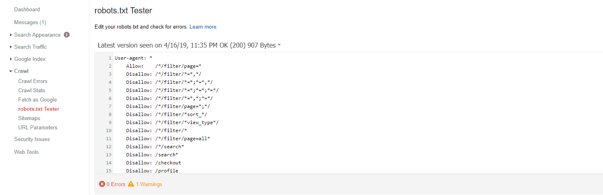The width and height of the screenshot is (603, 195).
Task: Click the red errors circle icon
Action: point(102,184)
